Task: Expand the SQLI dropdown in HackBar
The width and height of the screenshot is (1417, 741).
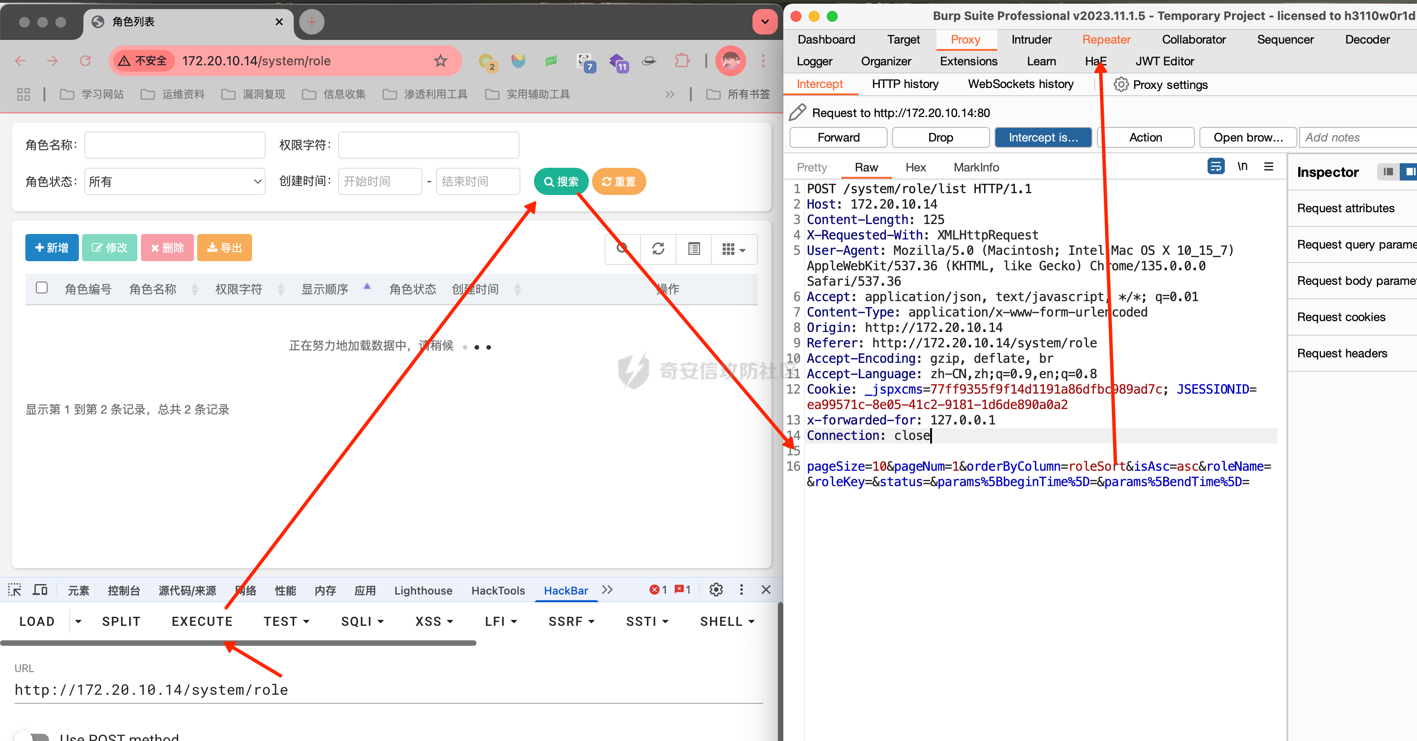Action: pos(362,621)
